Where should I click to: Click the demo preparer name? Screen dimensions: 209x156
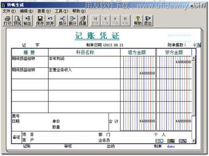[x=171, y=146]
